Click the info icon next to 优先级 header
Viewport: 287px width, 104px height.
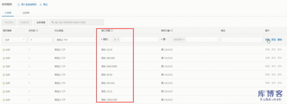37,31
